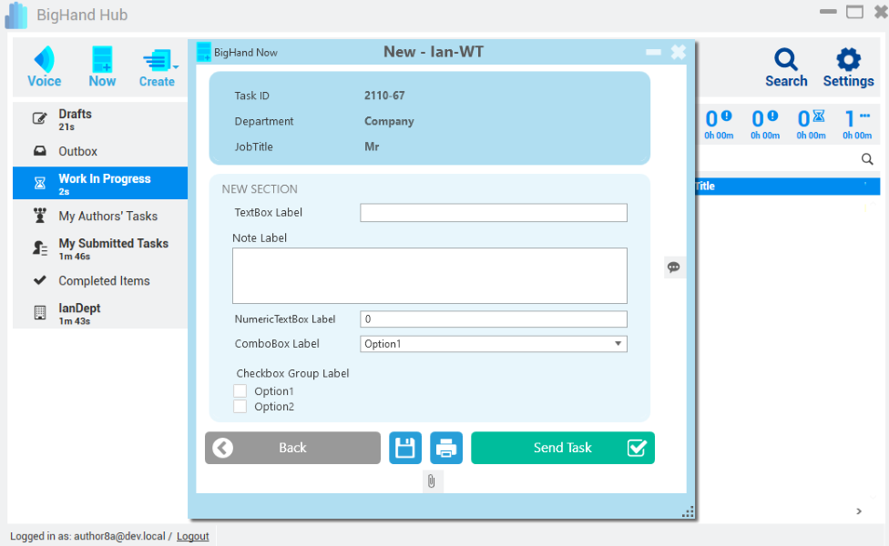Click the Checkbox Group Label text

(292, 373)
